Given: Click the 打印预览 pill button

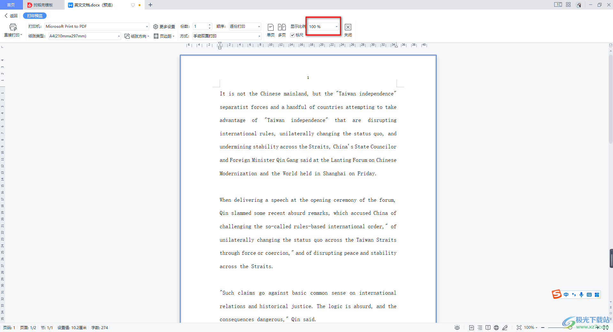Looking at the screenshot, I should (35, 16).
